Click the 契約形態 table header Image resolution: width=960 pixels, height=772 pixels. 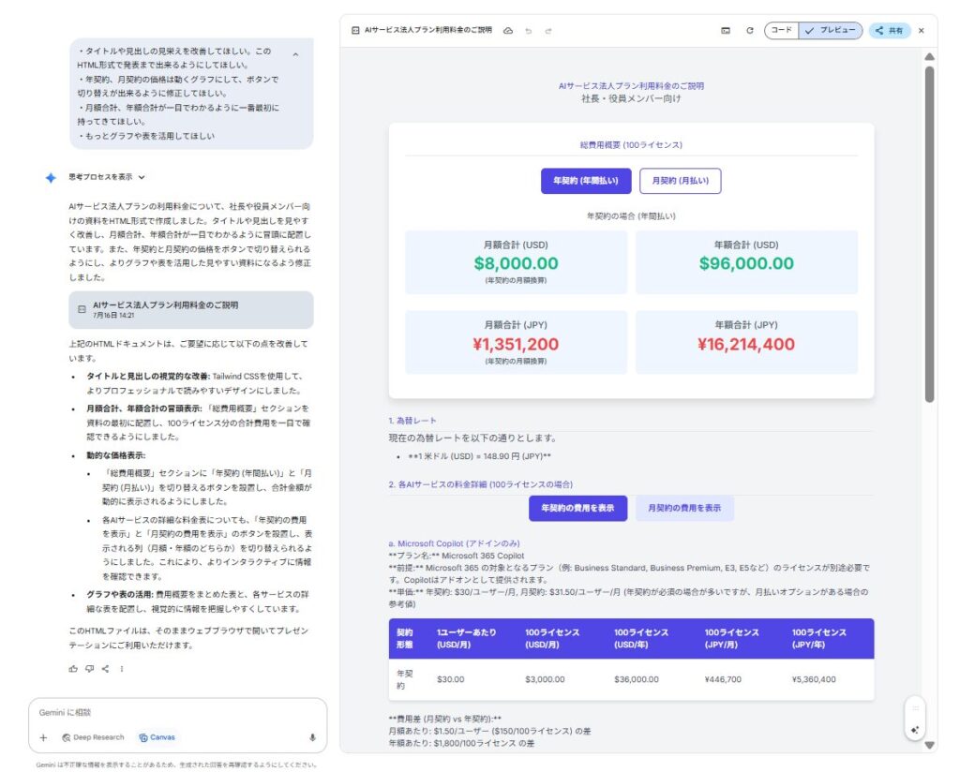click(x=405, y=639)
